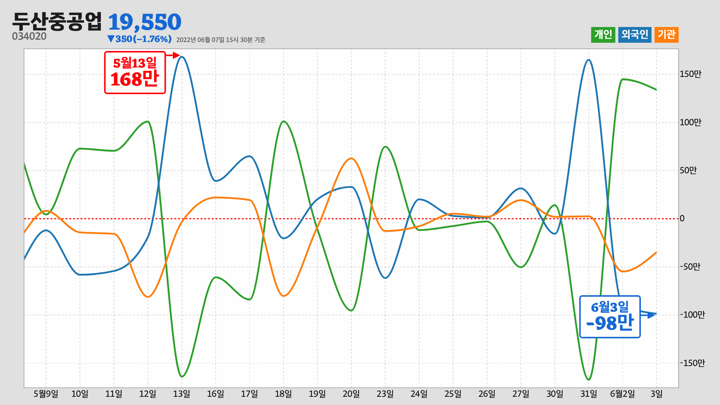The width and height of the screenshot is (720, 405).
Task: Click the blue line peak on 31일
Action: (588, 60)
